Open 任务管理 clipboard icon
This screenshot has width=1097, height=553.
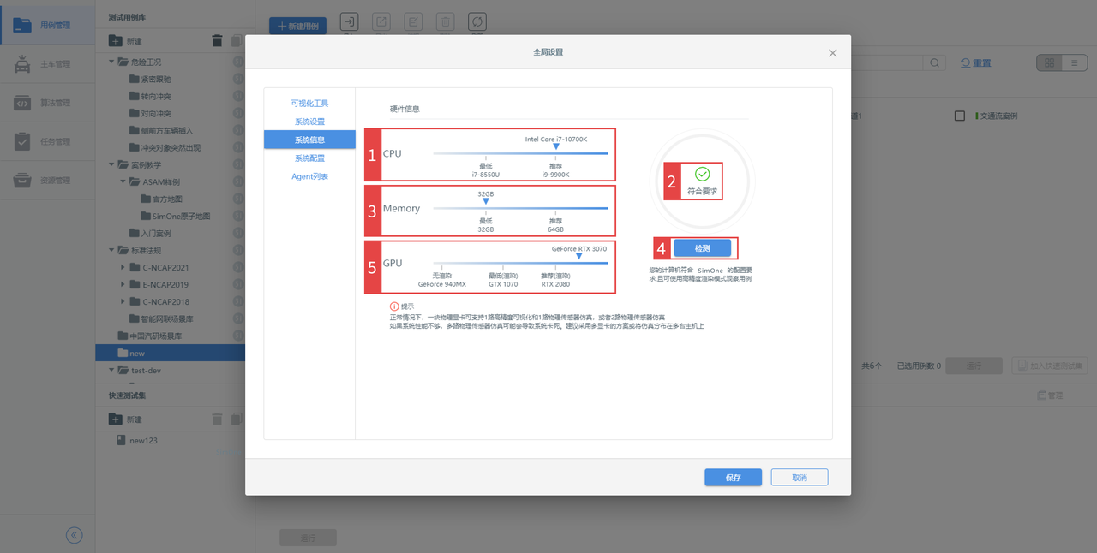22,142
